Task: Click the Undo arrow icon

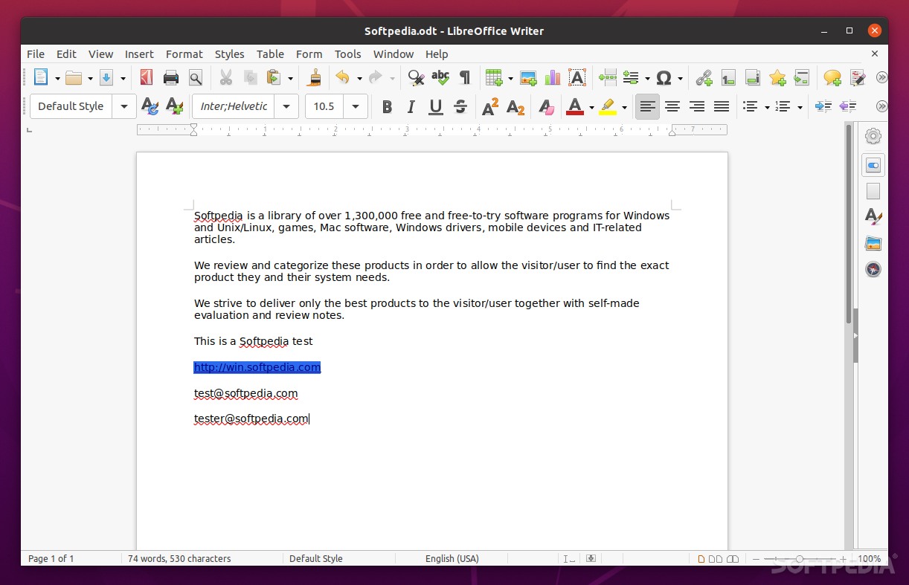Action: [342, 77]
